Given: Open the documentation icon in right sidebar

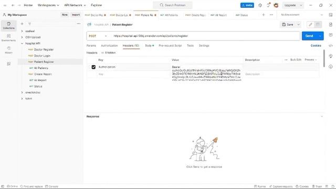Looking at the screenshot, I should tap(331, 25).
